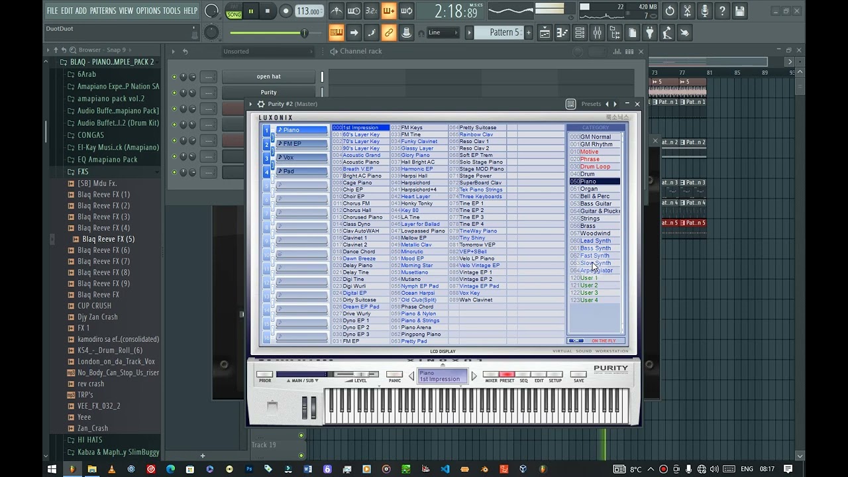
Task: Expand the HI HATS folder in browser
Action: pyautogui.click(x=89, y=440)
